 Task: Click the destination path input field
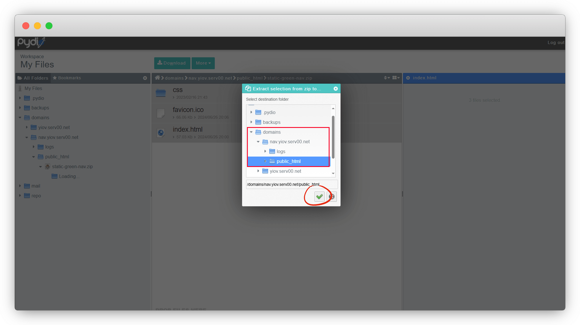click(292, 184)
